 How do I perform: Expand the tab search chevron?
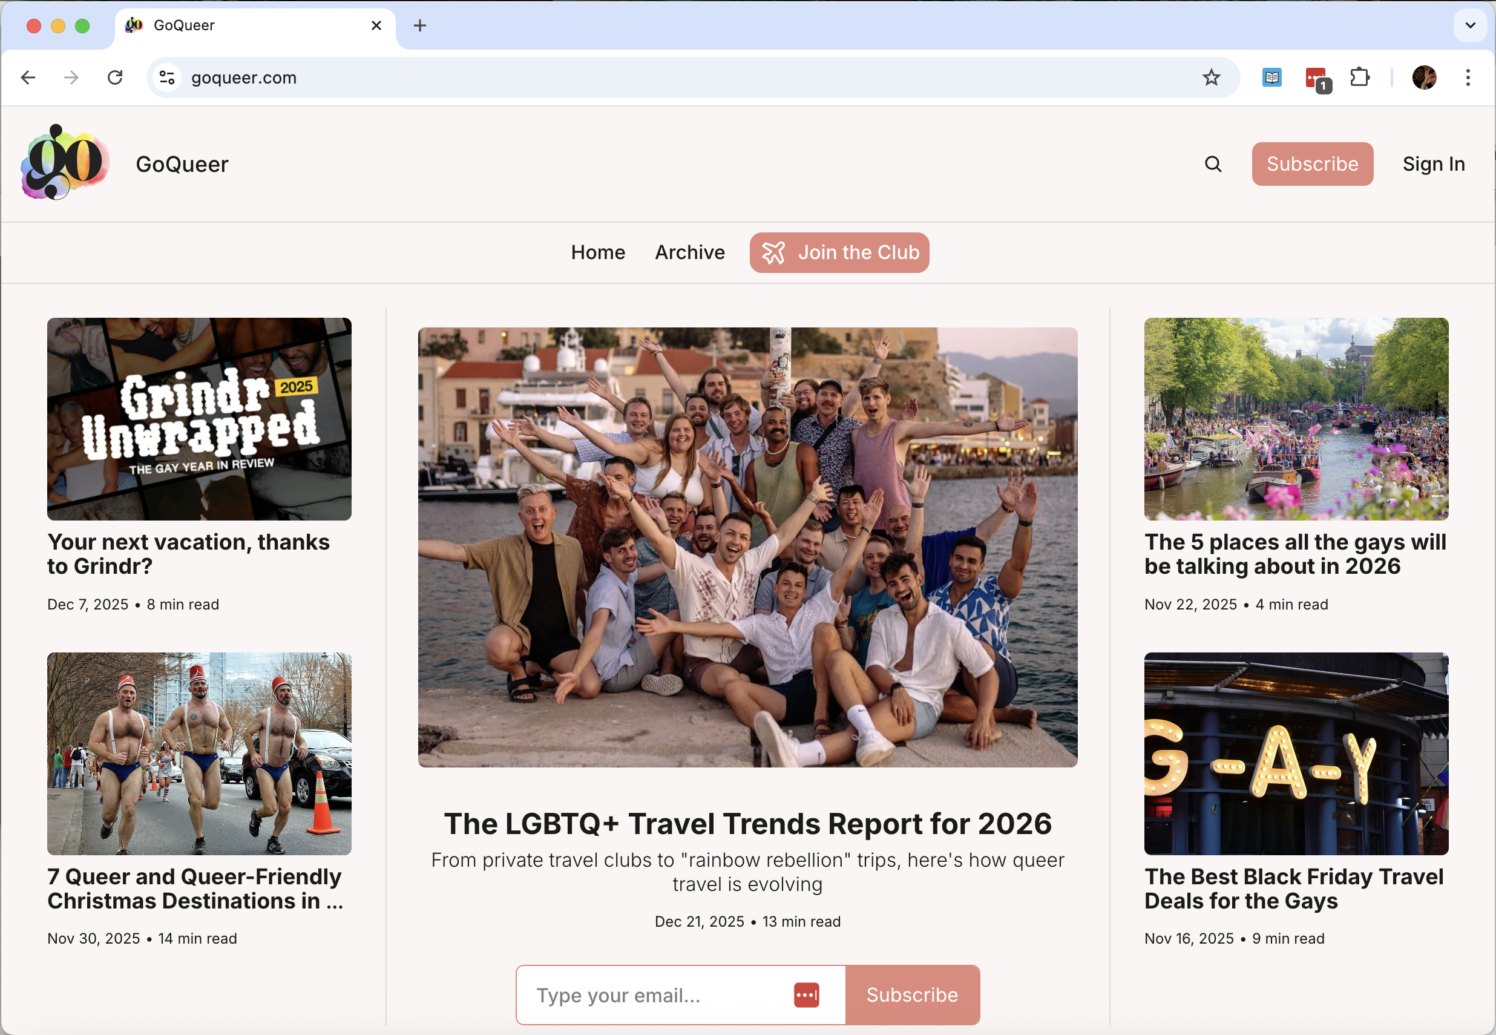1469,25
